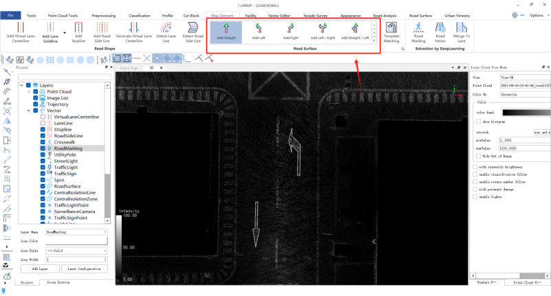
Task: Select the circle selection tool in toolbar
Action: click(x=61, y=60)
